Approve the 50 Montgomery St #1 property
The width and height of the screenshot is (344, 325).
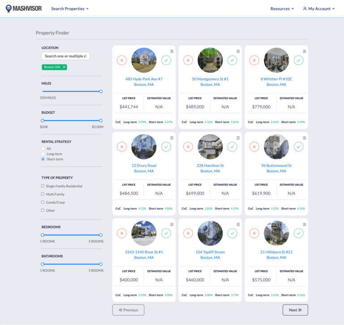(232, 60)
